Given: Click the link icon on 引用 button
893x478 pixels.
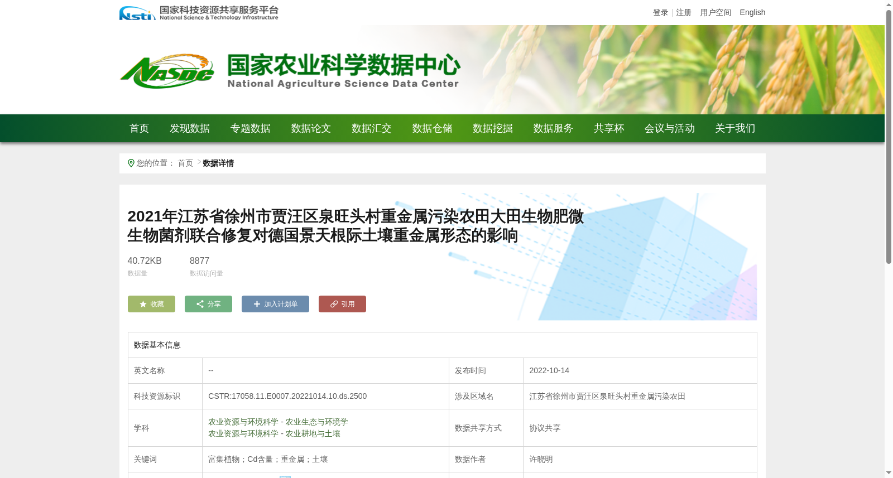Looking at the screenshot, I should point(334,304).
